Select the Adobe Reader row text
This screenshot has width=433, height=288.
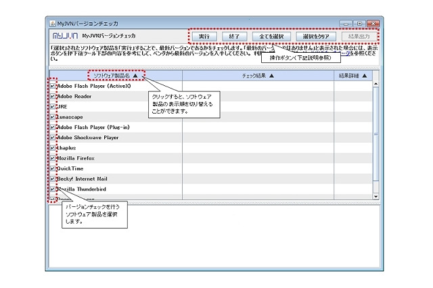(74, 96)
